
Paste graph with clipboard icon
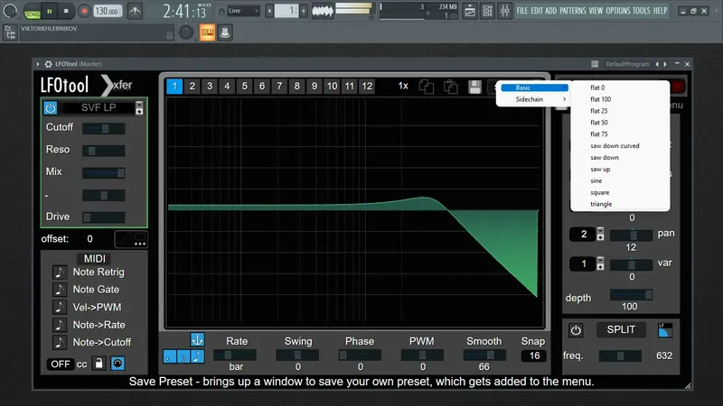[x=450, y=87]
